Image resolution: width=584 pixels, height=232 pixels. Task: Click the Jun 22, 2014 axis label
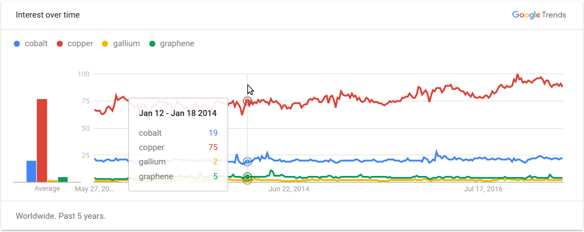pyautogui.click(x=289, y=189)
